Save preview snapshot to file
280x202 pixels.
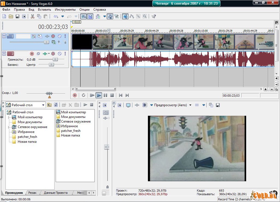point(218,105)
